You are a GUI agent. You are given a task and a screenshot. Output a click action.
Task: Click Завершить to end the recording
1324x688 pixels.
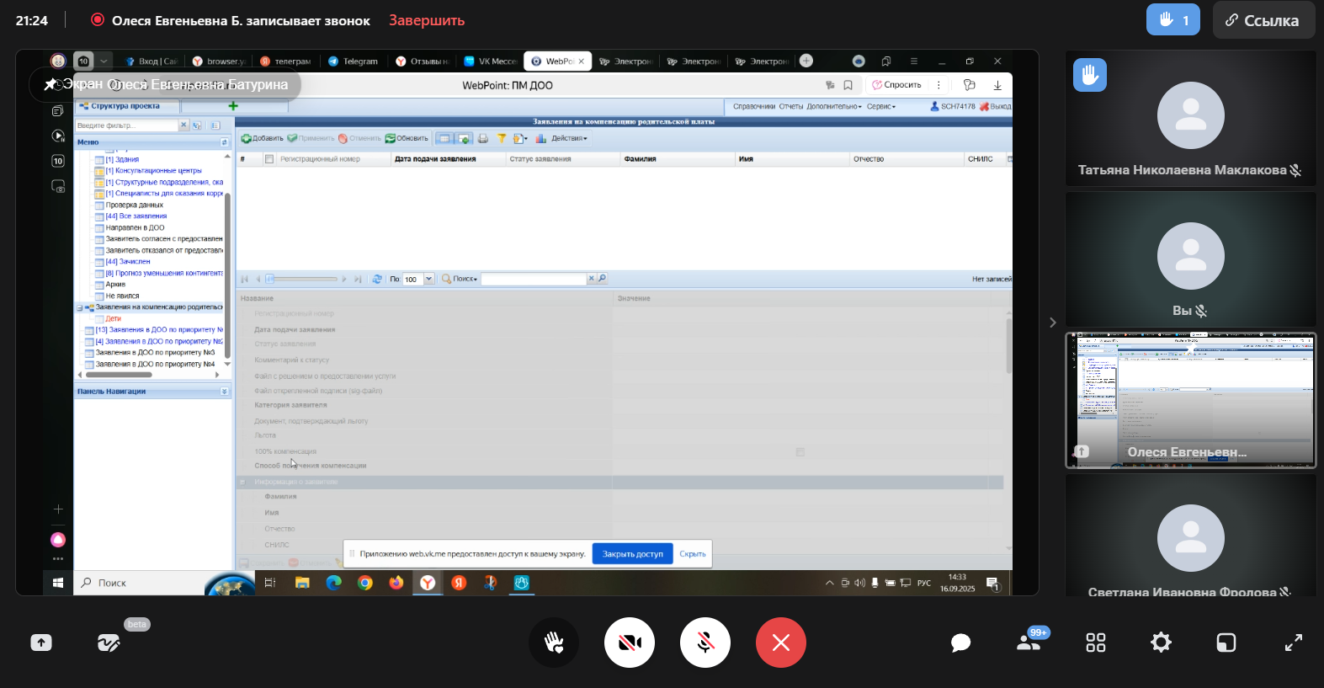[x=426, y=20]
